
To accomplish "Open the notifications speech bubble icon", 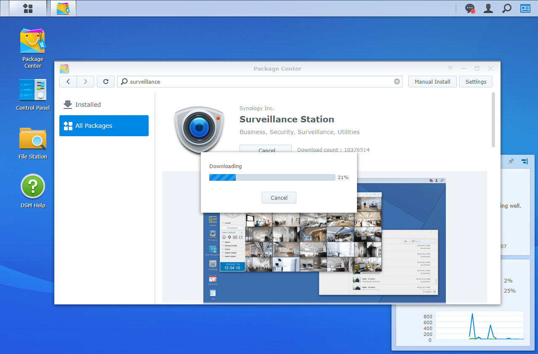I will click(x=469, y=8).
